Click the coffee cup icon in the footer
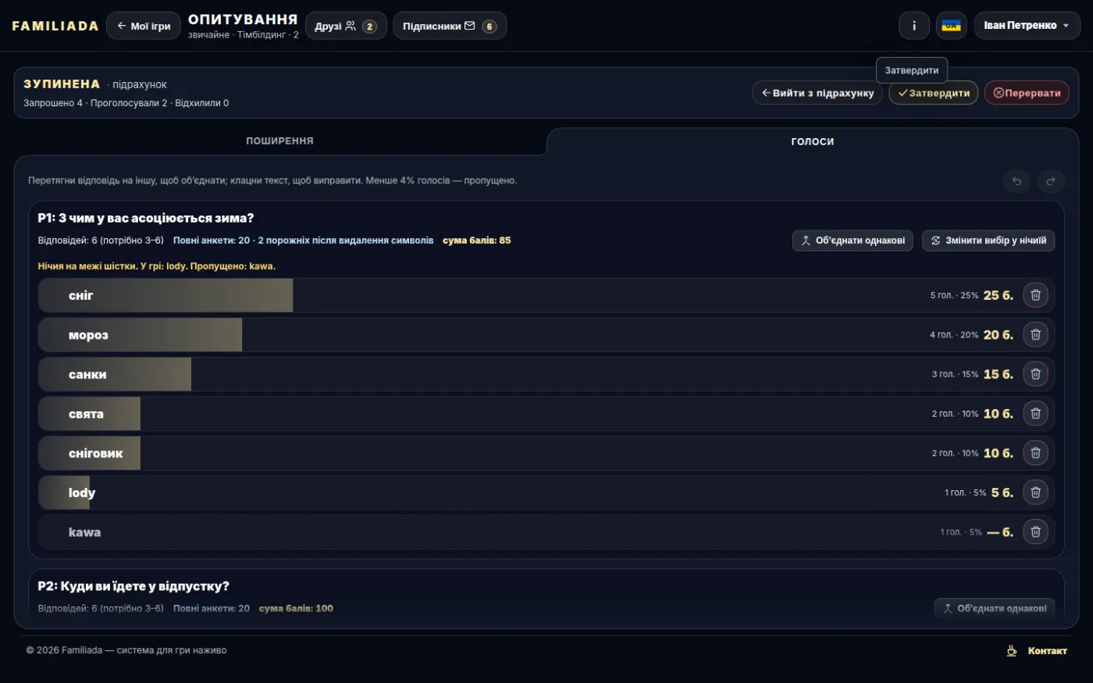1093x683 pixels. [x=1012, y=650]
